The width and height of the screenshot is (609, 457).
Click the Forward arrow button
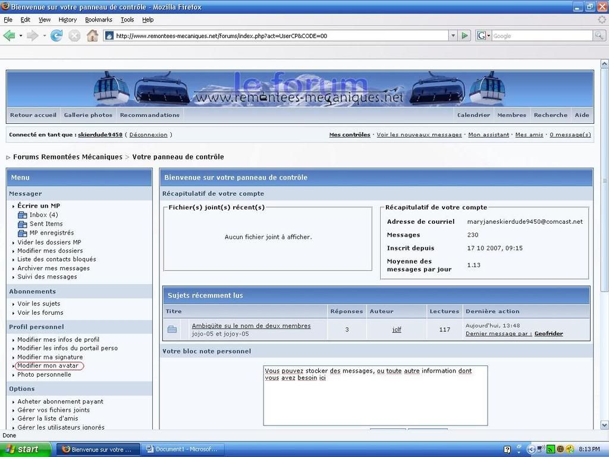(32, 36)
